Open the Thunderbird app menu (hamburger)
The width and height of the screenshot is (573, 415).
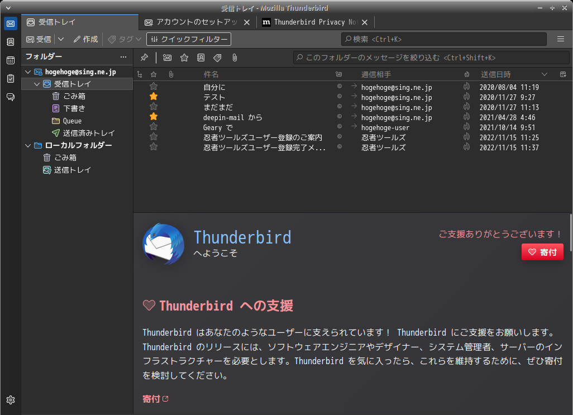point(561,39)
